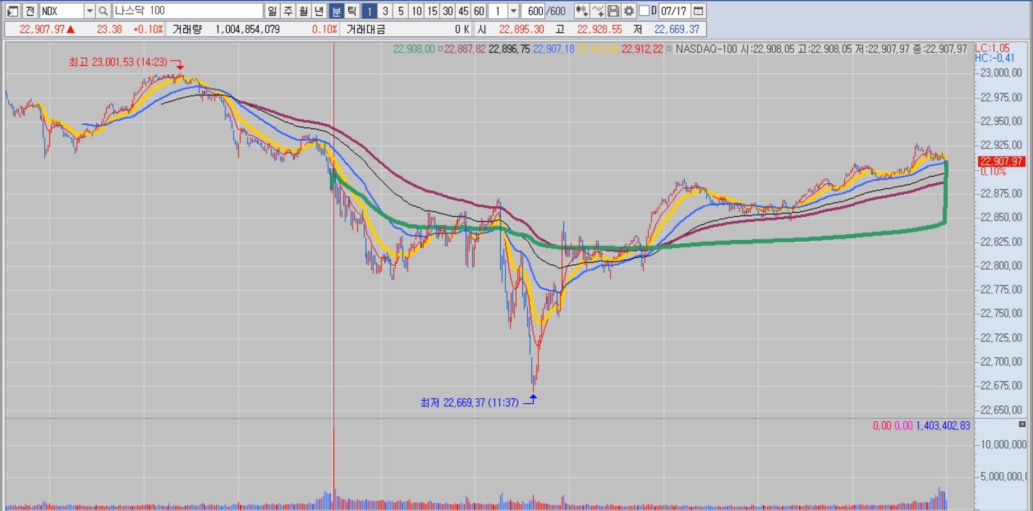Open the symbol search magnifier
1033x511 pixels.
(103, 11)
